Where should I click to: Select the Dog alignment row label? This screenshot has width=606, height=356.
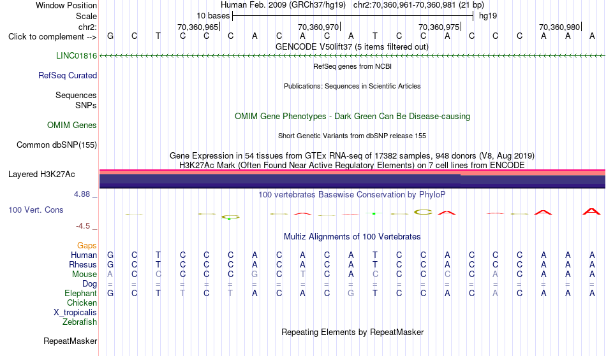90,284
